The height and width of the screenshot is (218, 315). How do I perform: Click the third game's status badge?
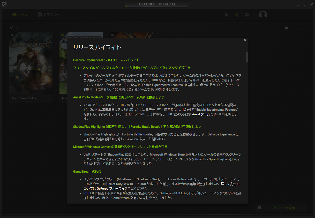click(113, 35)
